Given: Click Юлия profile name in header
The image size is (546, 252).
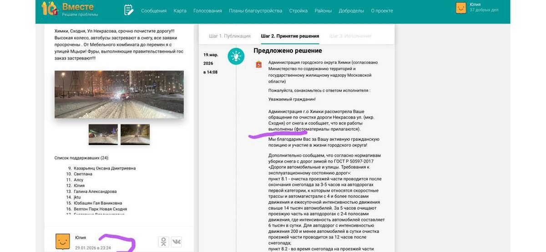Looking at the screenshot, I should 475,5.
